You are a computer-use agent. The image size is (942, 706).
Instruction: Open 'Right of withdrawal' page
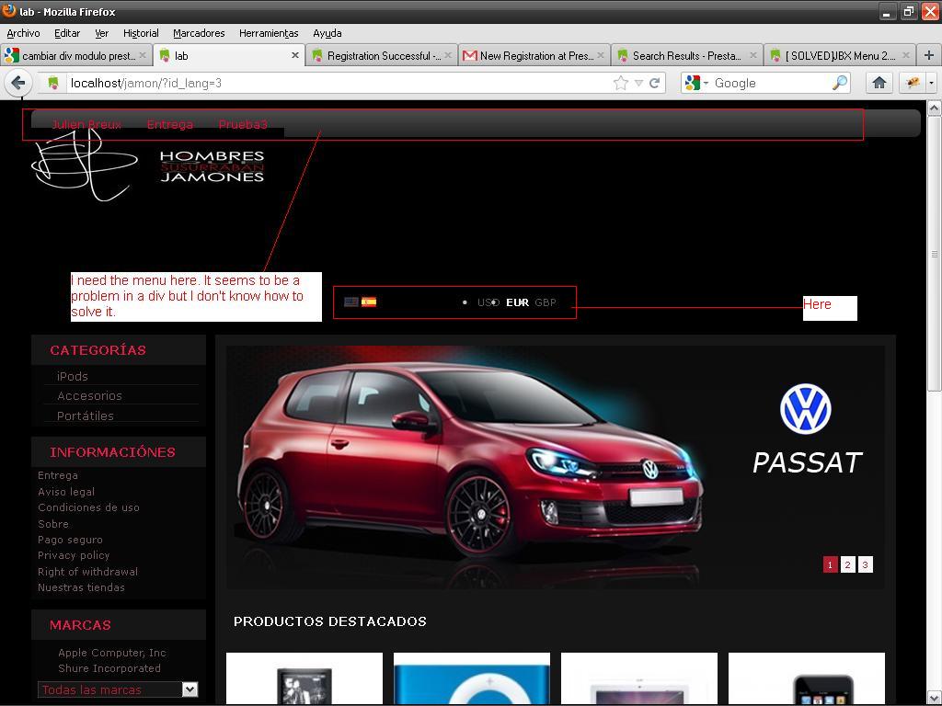[x=87, y=572]
